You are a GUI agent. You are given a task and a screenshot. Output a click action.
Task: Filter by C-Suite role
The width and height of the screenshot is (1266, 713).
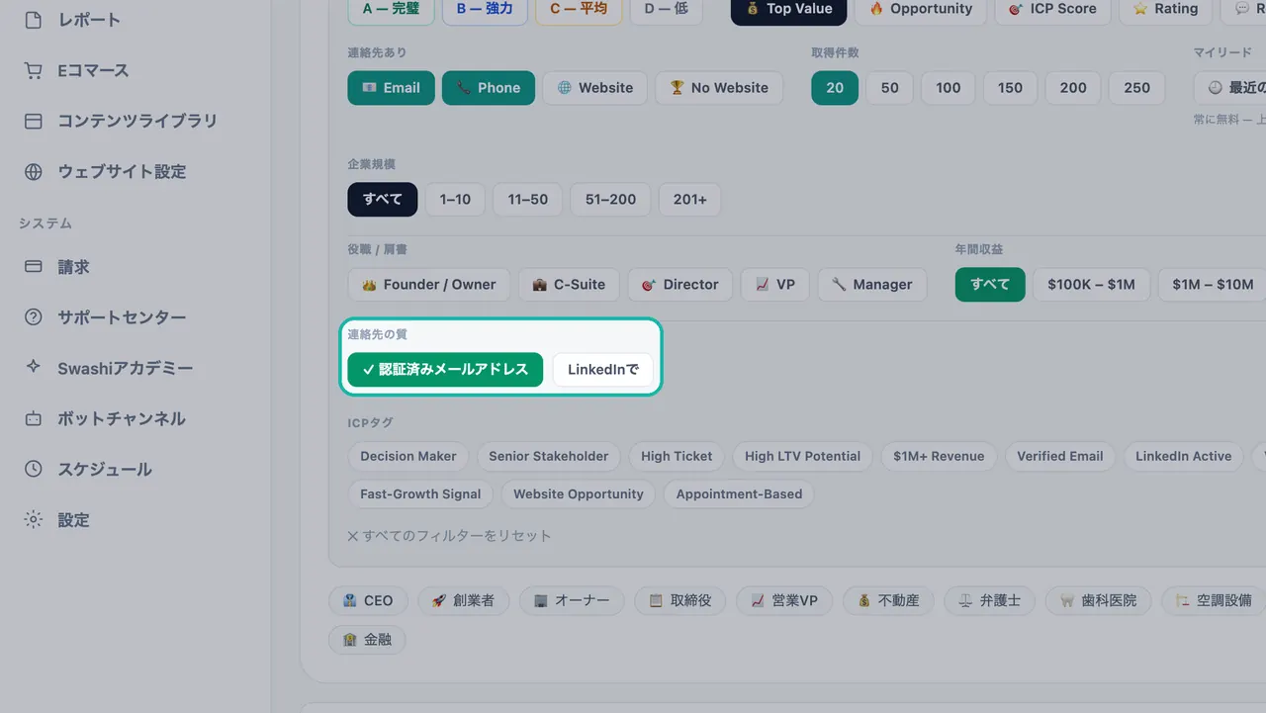(569, 285)
